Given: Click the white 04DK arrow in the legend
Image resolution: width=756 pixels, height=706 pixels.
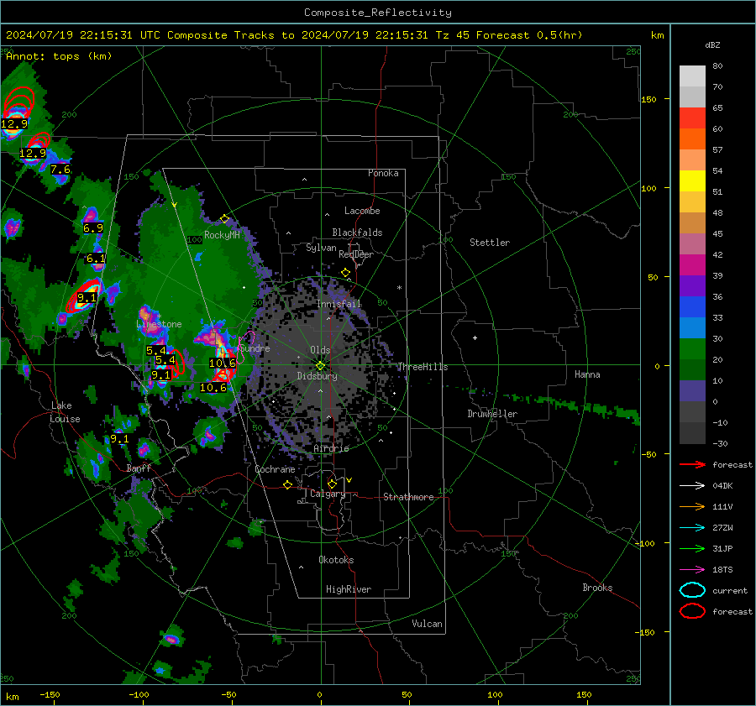Looking at the screenshot, I should click(692, 486).
